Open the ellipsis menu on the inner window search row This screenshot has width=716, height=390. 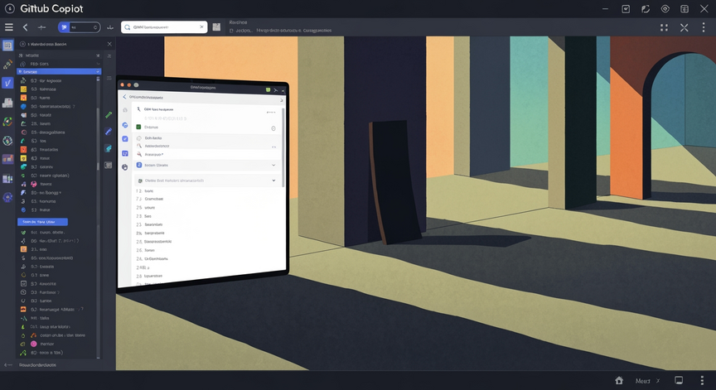[x=271, y=113]
